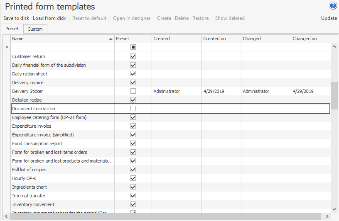Sort by Created on column header
The width and height of the screenshot is (339, 221).
click(x=221, y=39)
